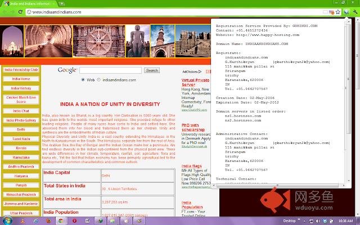Screen dimensions: 360x225
Task: Open India Friendship Club menu item
Action: pos(21,70)
